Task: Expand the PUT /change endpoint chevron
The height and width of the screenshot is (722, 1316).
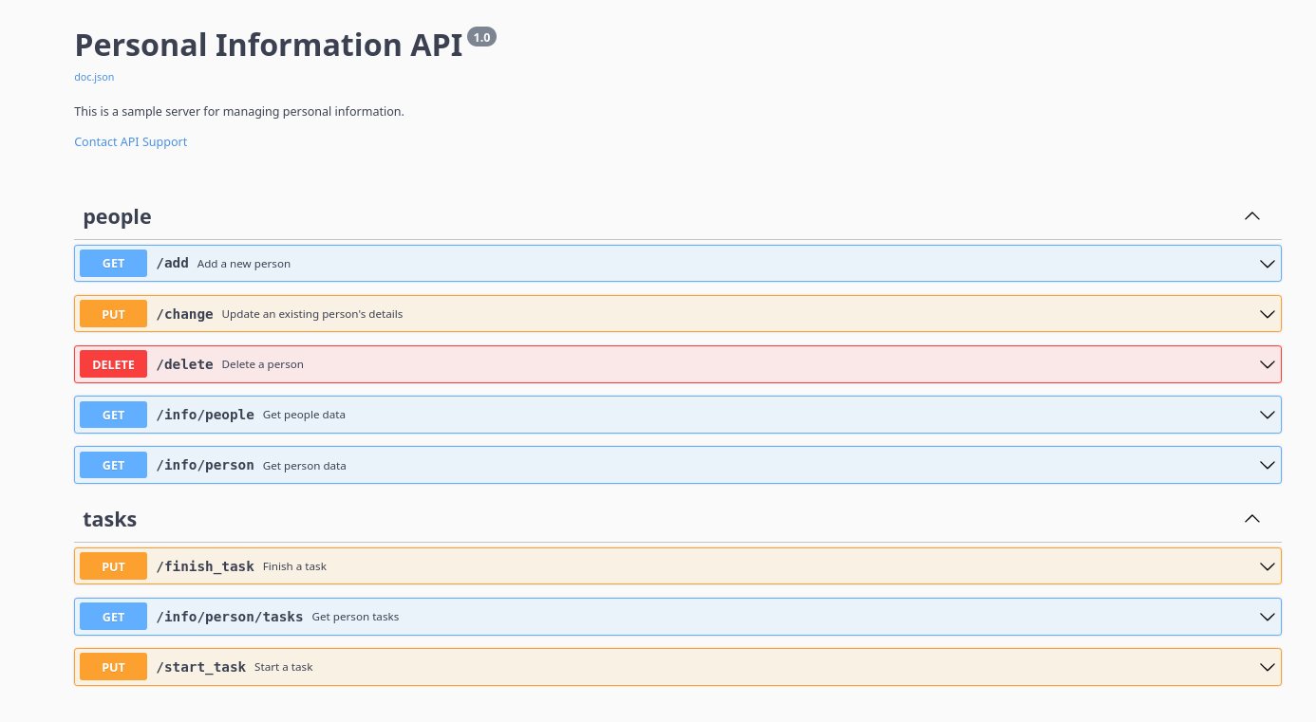Action: coord(1267,314)
